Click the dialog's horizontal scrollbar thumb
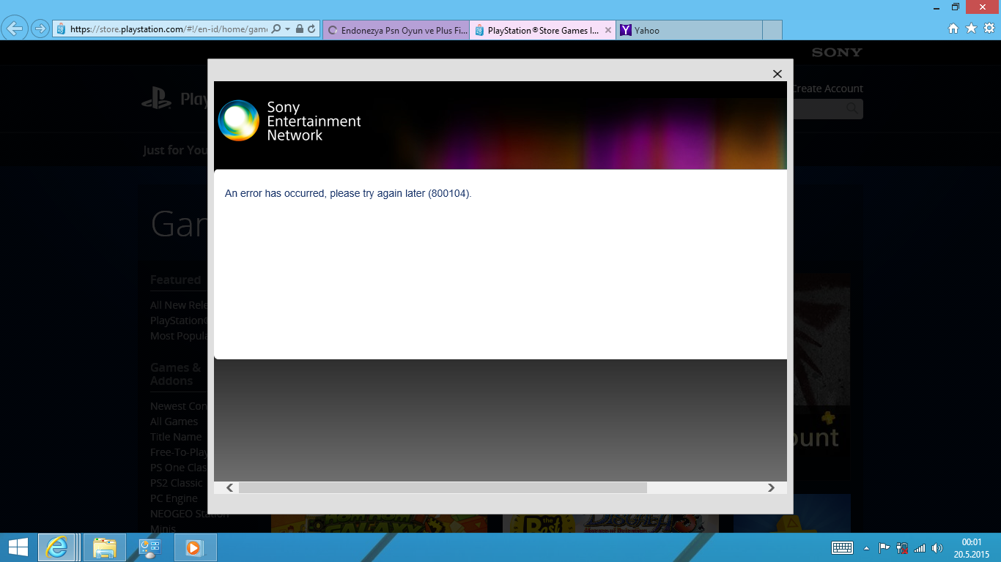1001x562 pixels. 443,488
